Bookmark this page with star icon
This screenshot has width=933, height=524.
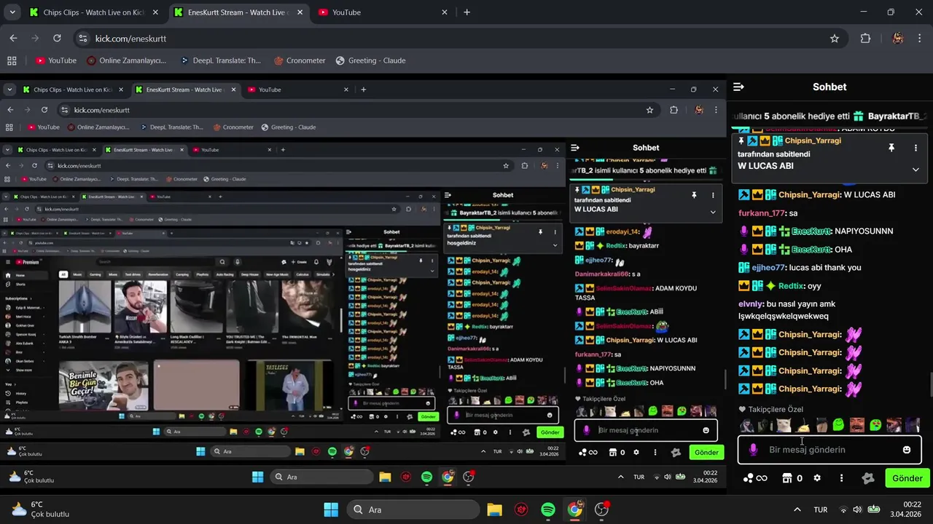point(835,39)
